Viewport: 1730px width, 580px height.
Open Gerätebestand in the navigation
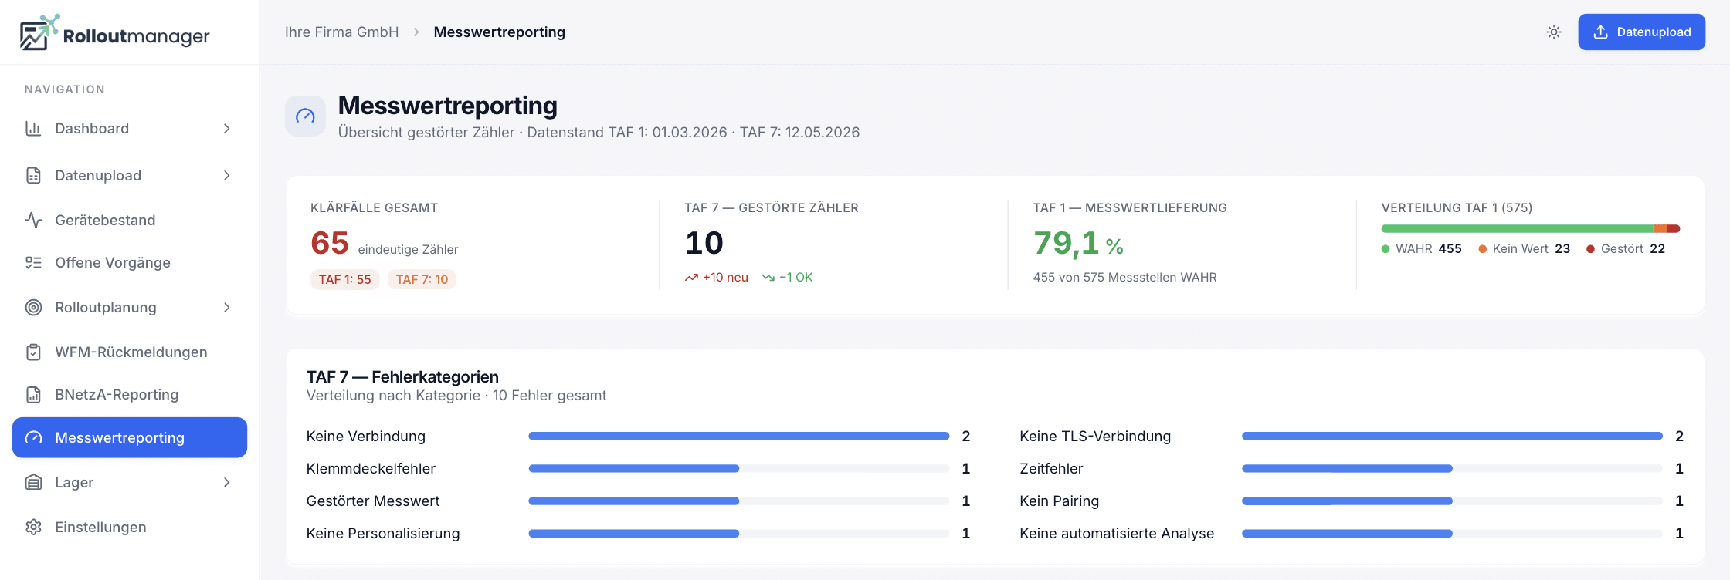(130, 221)
